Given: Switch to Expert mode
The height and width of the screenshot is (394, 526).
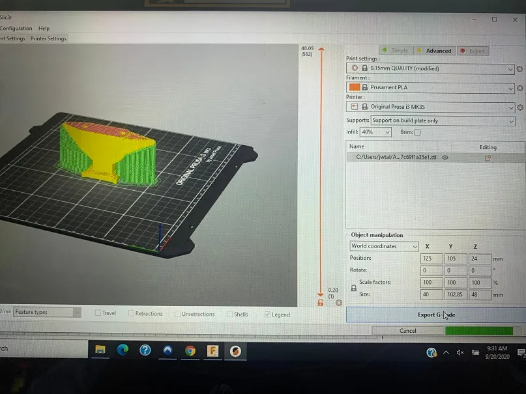Looking at the screenshot, I should pos(473,51).
